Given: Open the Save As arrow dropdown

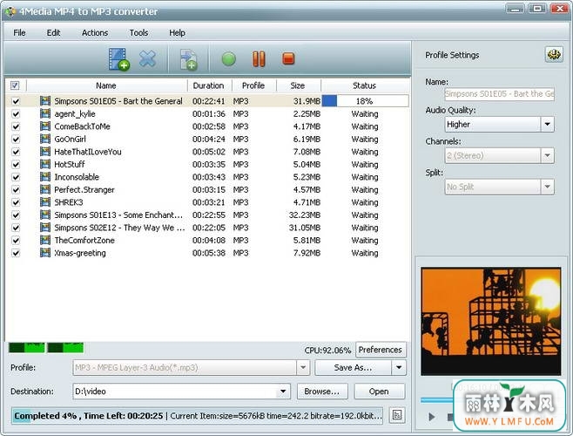Looking at the screenshot, I should tap(399, 367).
